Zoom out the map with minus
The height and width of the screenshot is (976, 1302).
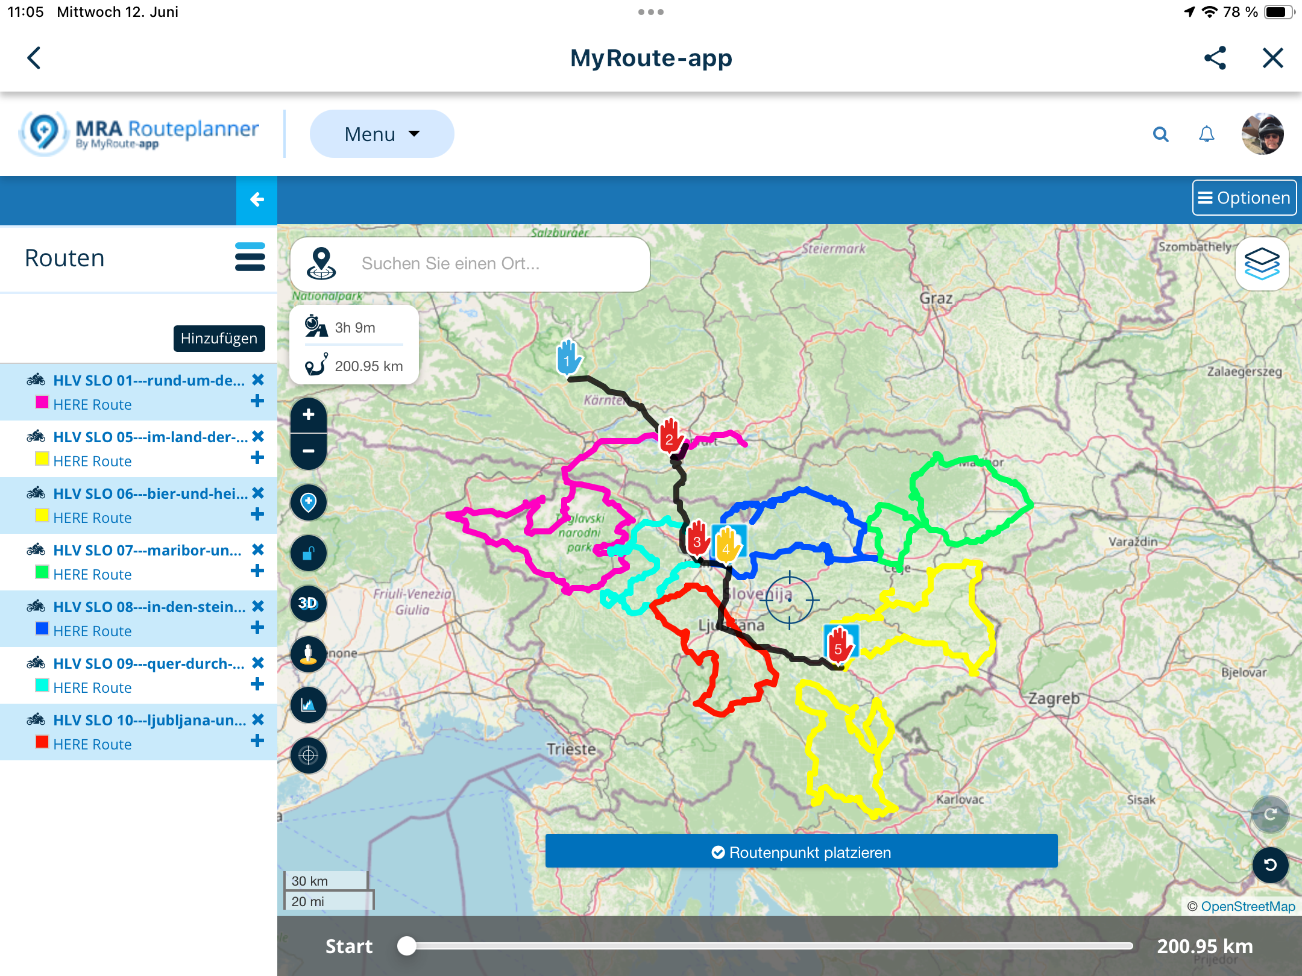(x=309, y=451)
